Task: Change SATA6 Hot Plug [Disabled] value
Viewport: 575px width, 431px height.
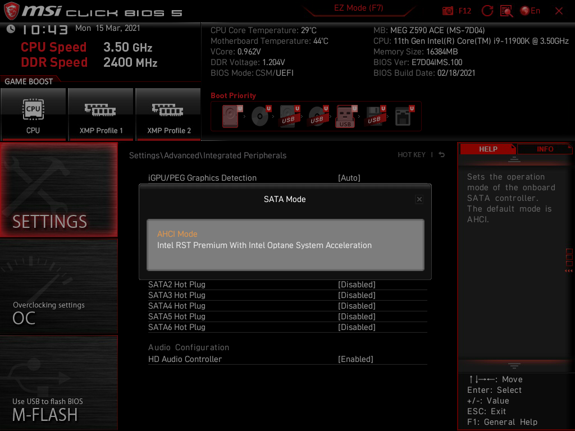Action: [x=357, y=327]
